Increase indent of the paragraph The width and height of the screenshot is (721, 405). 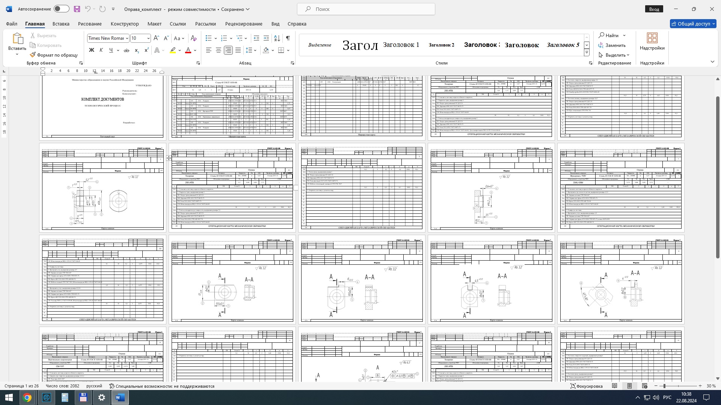point(266,38)
